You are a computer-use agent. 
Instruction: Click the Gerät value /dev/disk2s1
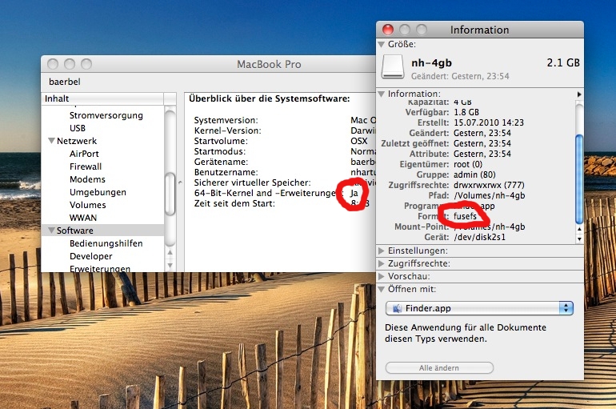[x=479, y=237]
